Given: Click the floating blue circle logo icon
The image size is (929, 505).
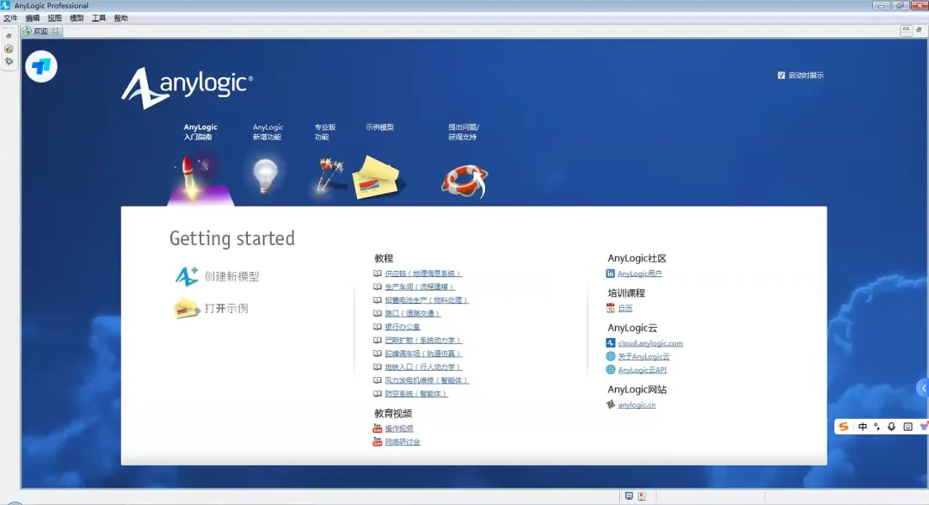Looking at the screenshot, I should click(41, 66).
